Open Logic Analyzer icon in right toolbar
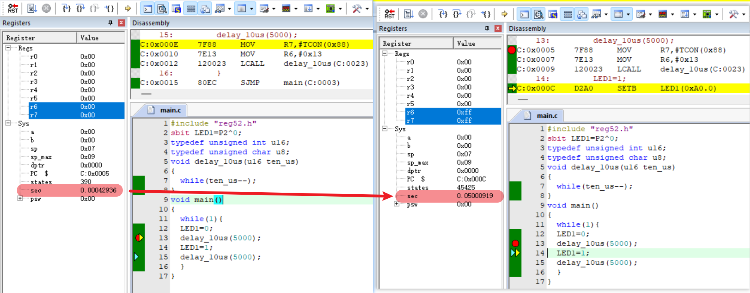Viewport: 750px width, 293px height. tap(663, 14)
